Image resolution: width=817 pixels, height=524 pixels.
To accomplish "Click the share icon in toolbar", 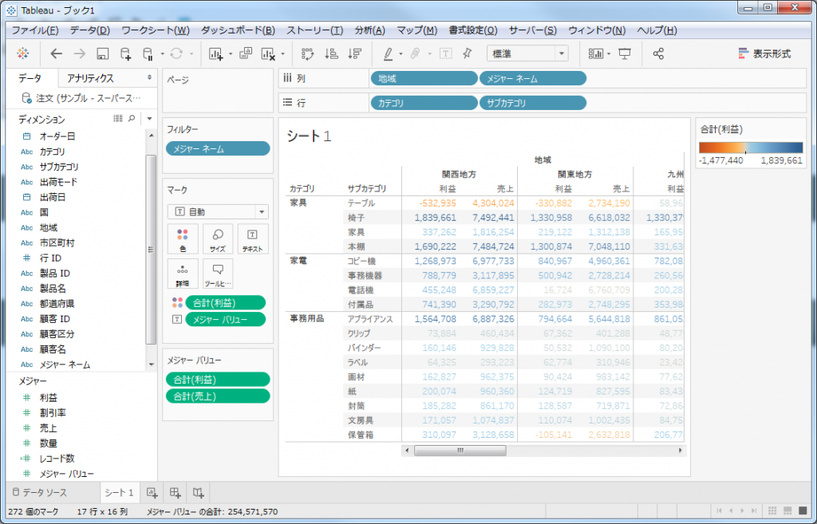I will point(658,53).
